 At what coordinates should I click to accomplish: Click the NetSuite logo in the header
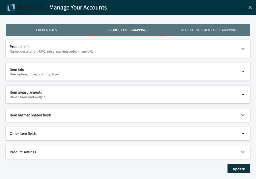[25, 7]
